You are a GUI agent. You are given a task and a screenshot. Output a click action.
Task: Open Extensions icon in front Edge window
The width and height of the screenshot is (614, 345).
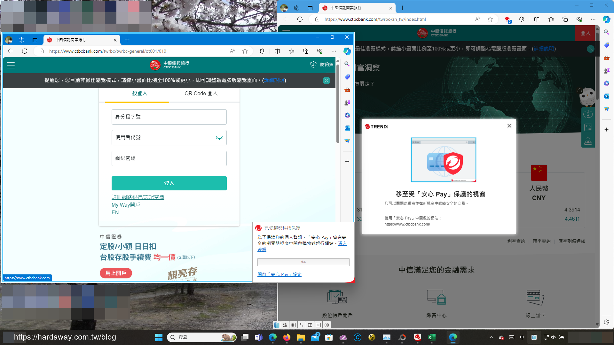(x=262, y=51)
